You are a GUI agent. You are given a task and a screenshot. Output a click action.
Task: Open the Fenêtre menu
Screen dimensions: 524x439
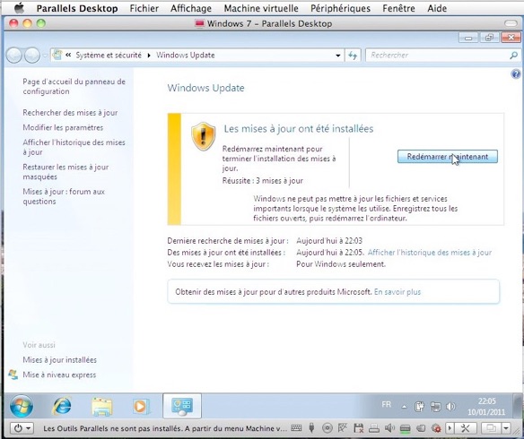[x=398, y=8]
